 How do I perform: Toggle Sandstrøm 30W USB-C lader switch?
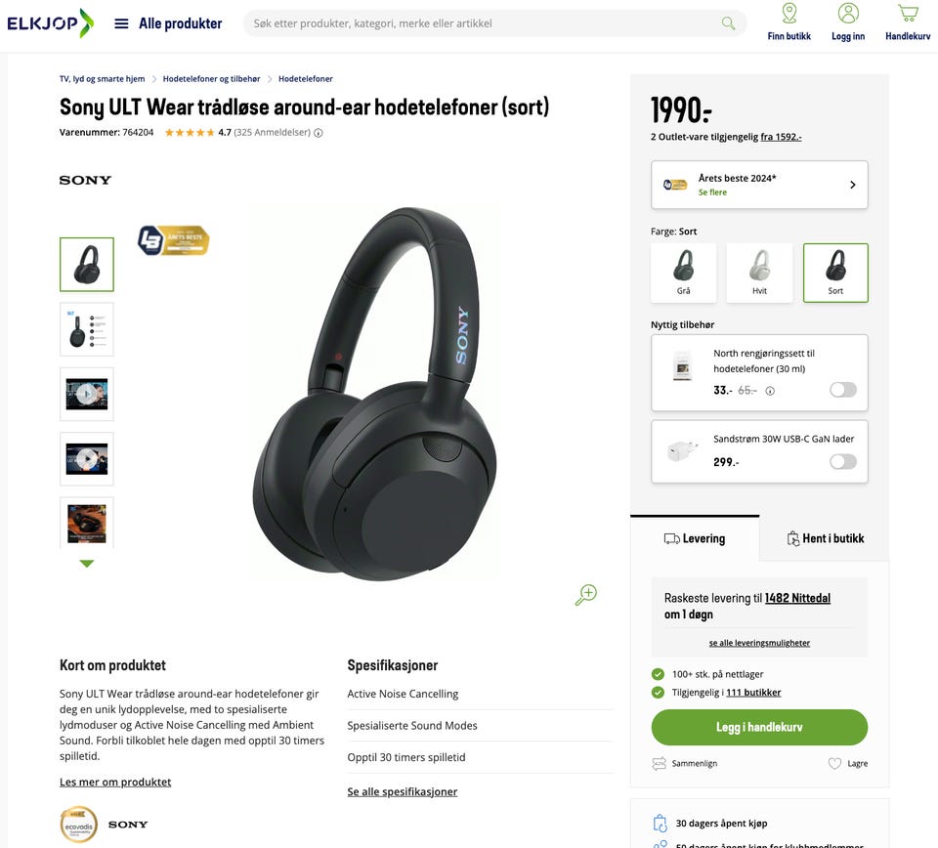[843, 462]
